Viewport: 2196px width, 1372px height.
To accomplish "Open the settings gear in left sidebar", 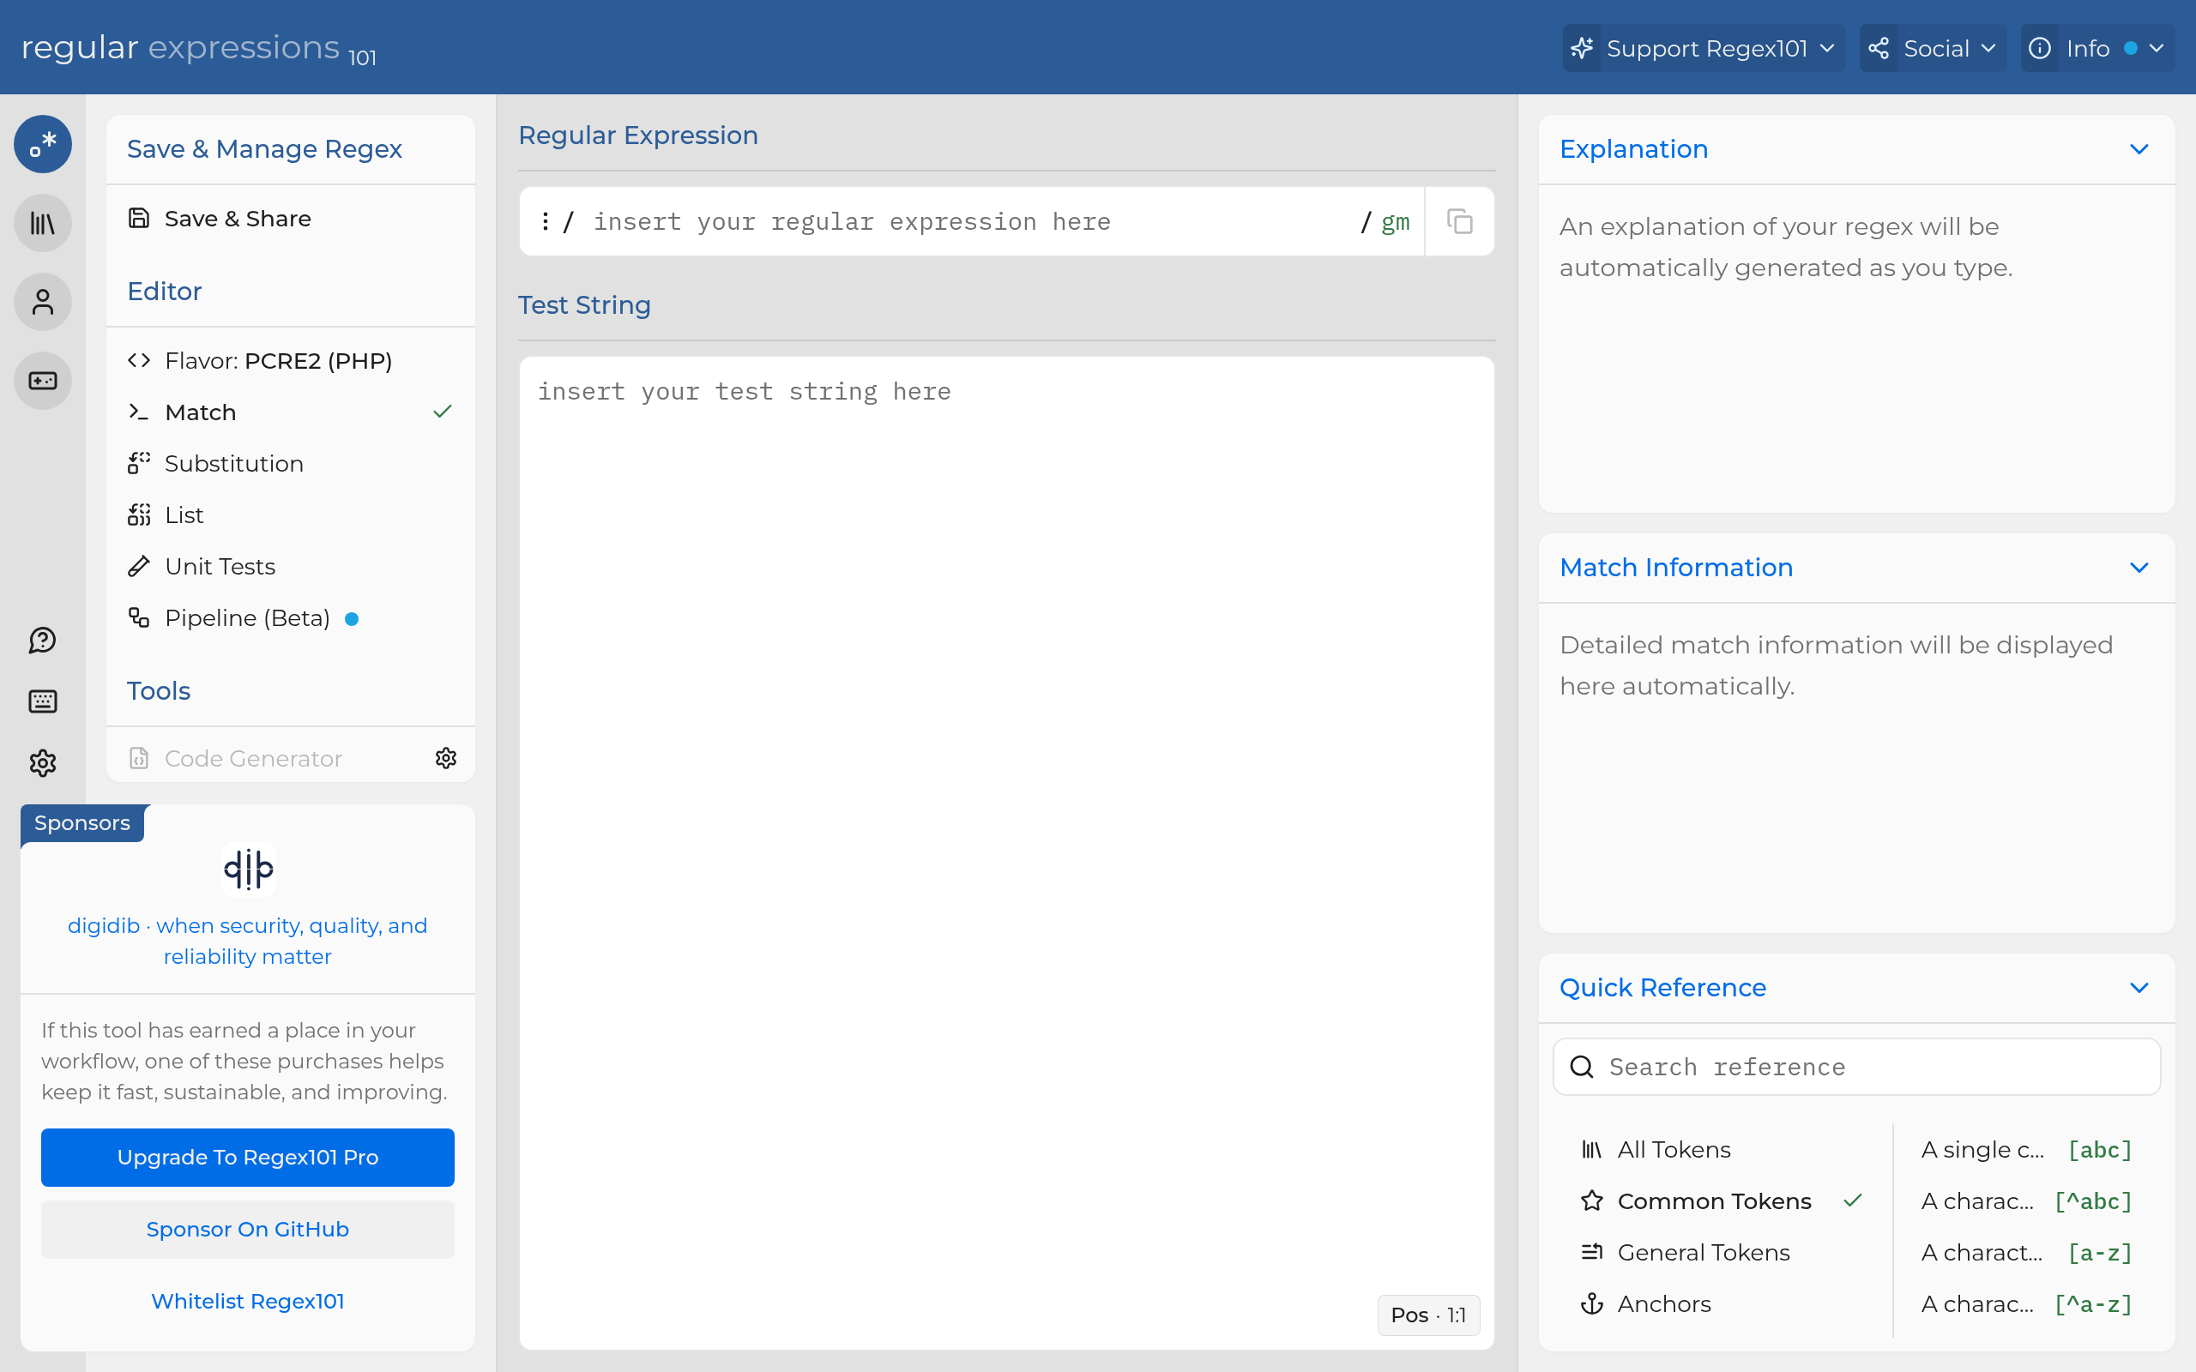I will point(43,763).
